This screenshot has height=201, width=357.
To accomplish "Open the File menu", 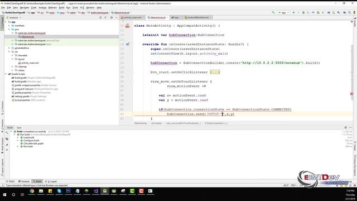I will tap(3, 7).
